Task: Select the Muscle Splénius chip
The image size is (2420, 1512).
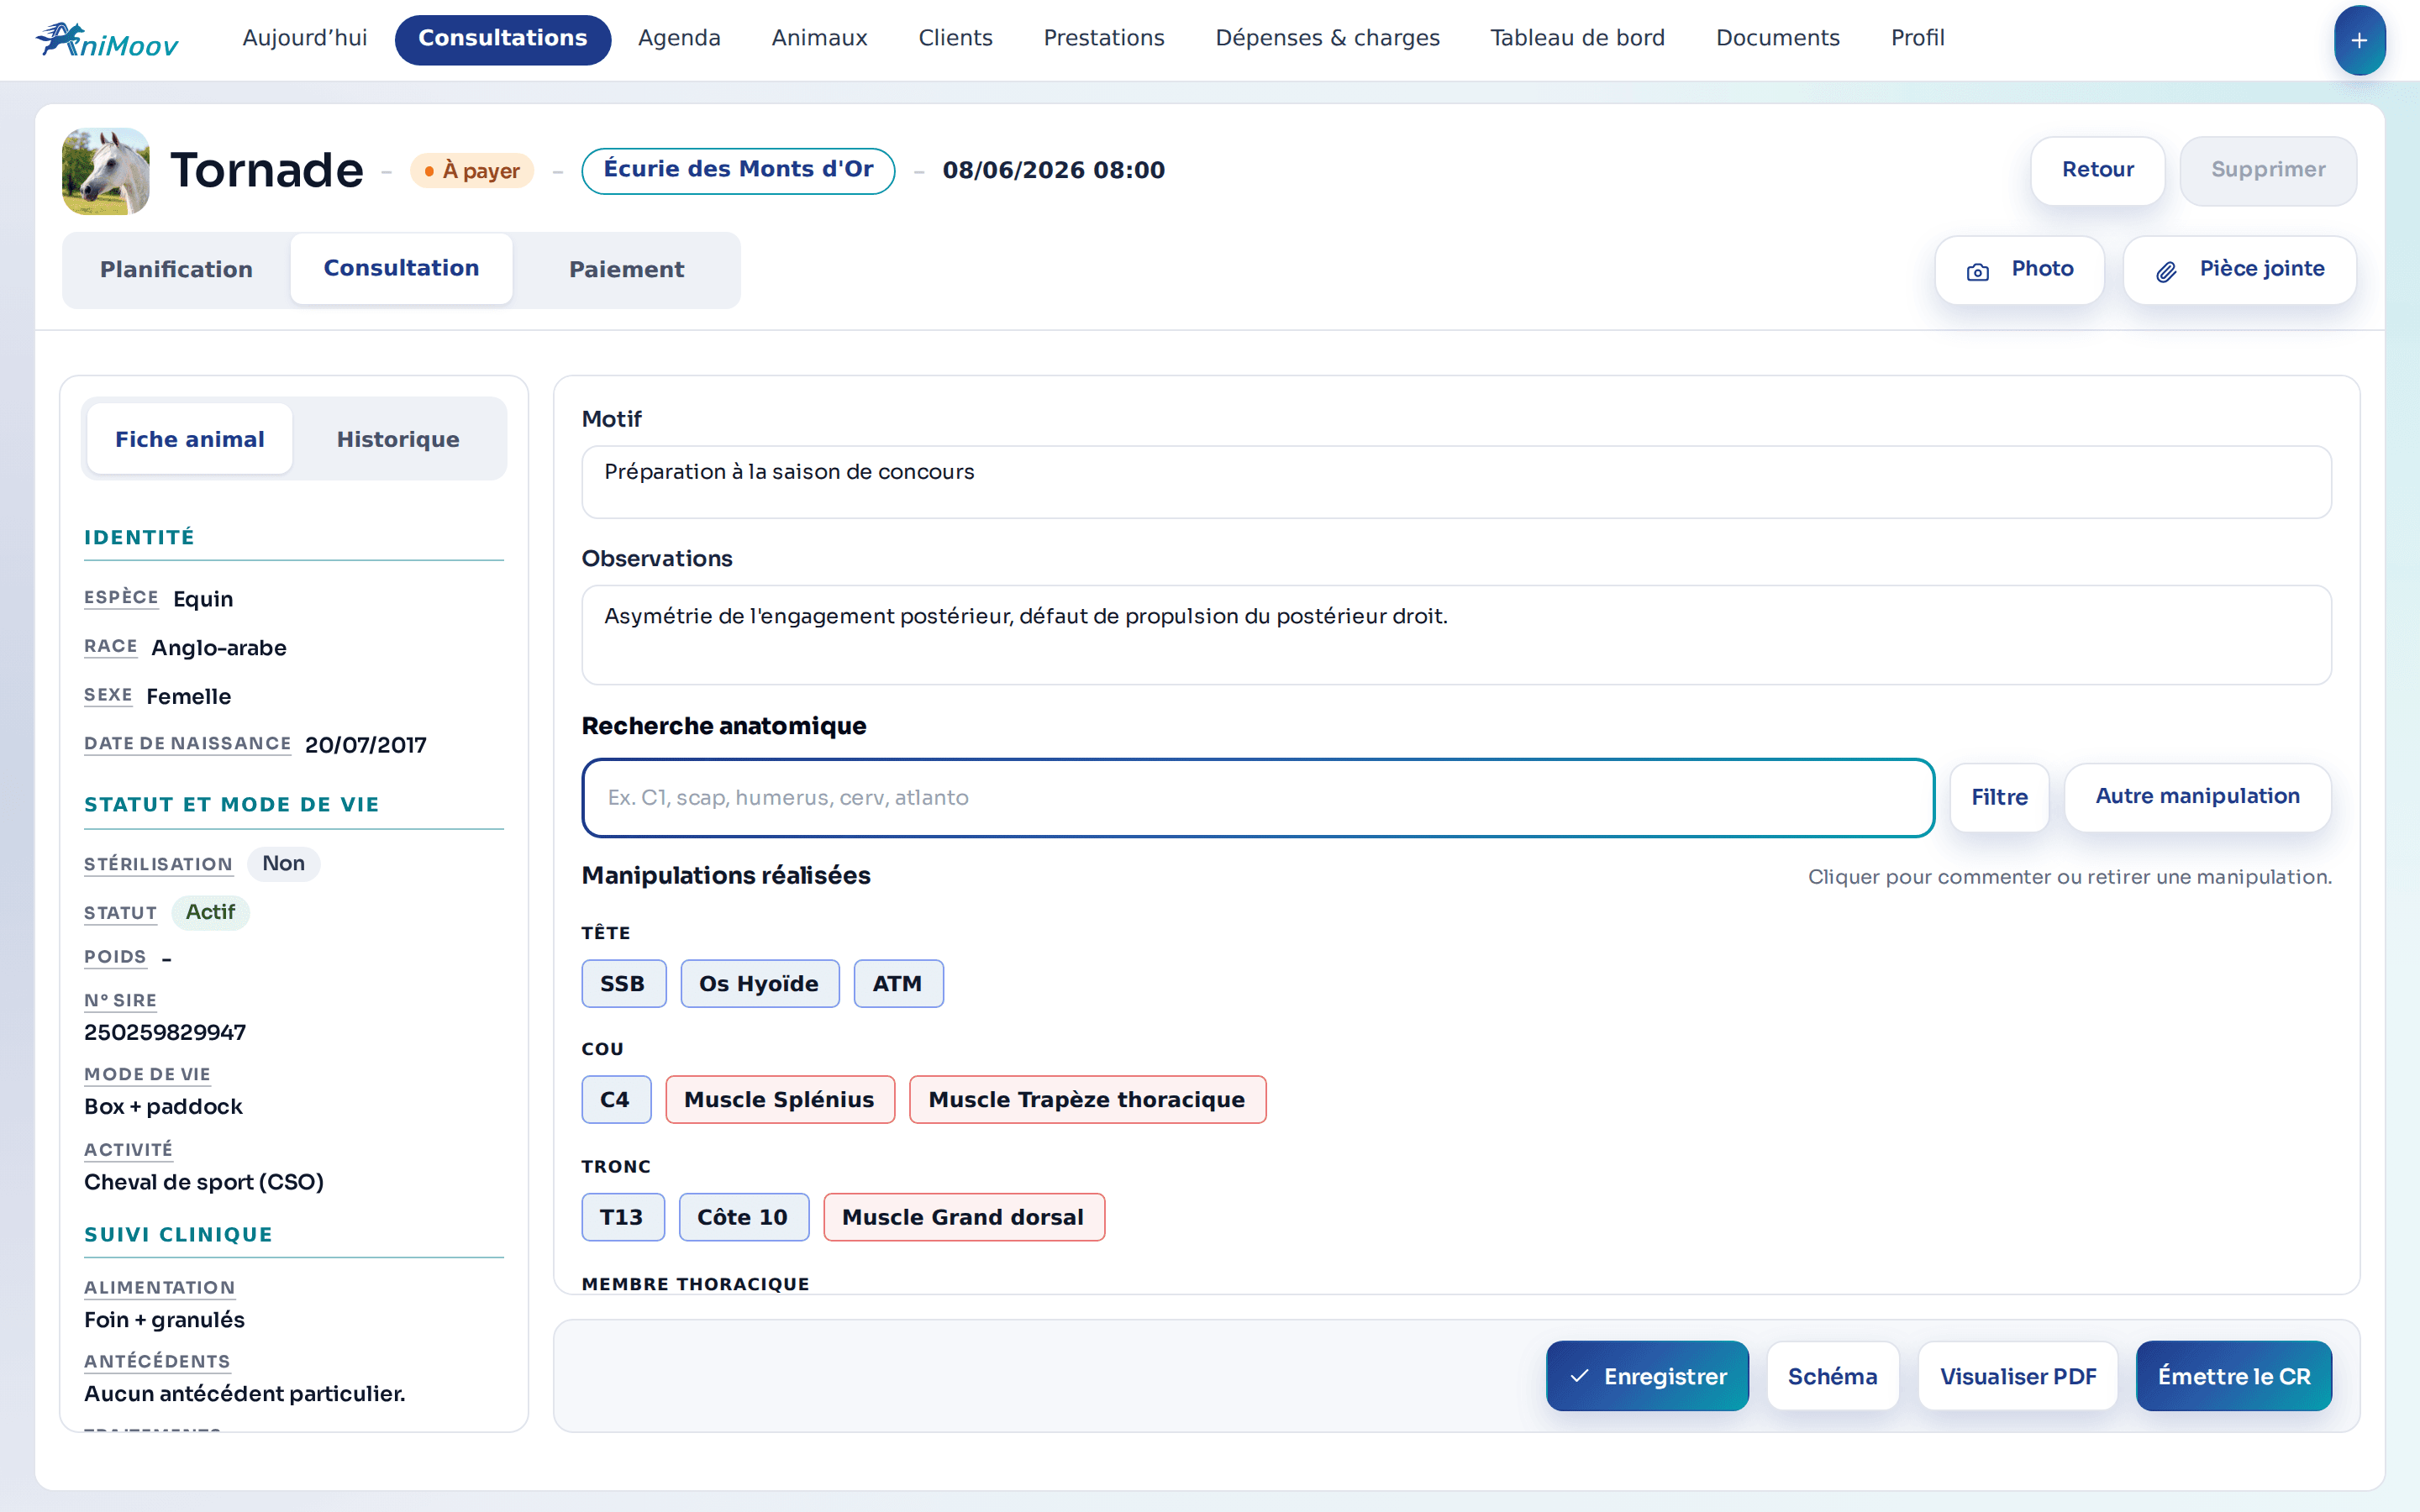Action: pos(780,1100)
